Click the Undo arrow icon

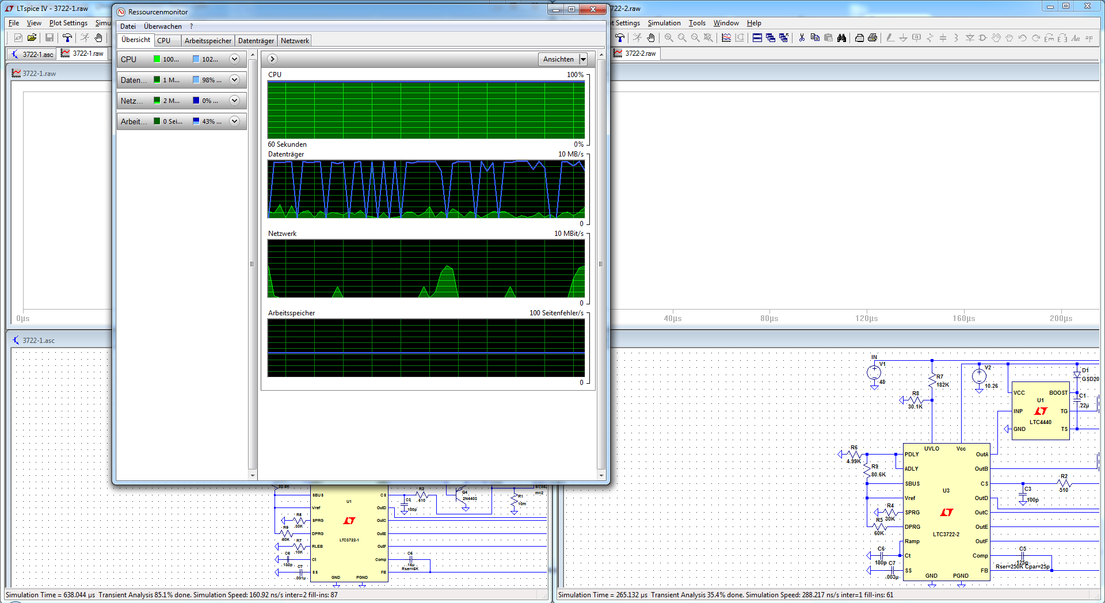[1023, 37]
